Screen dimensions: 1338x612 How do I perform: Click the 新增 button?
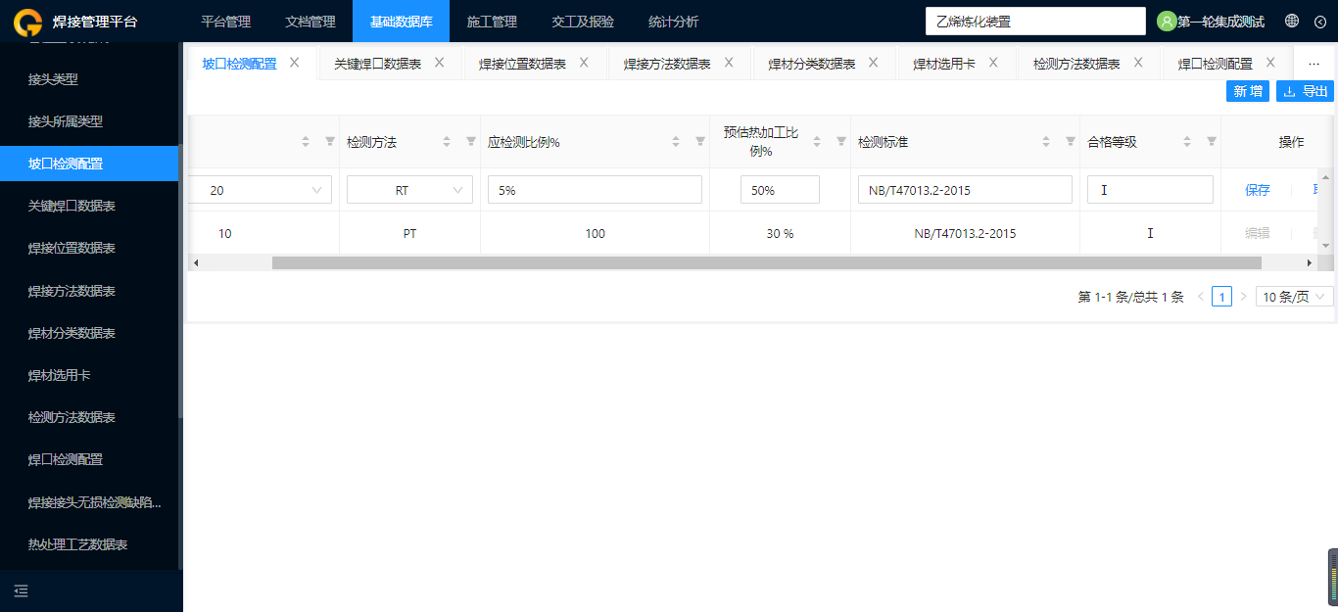coord(1247,91)
